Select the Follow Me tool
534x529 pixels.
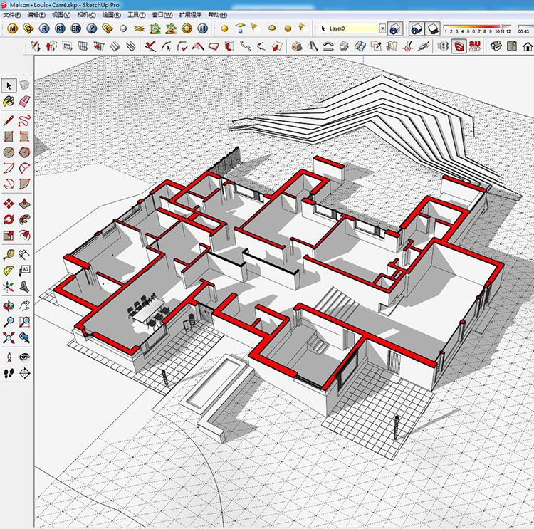click(24, 219)
